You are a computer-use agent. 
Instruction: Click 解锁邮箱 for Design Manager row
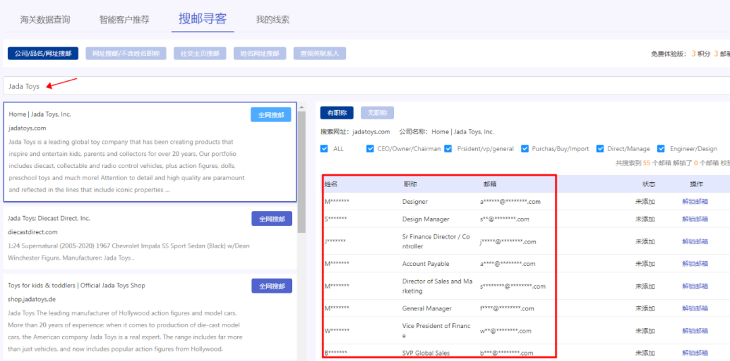pyautogui.click(x=695, y=219)
